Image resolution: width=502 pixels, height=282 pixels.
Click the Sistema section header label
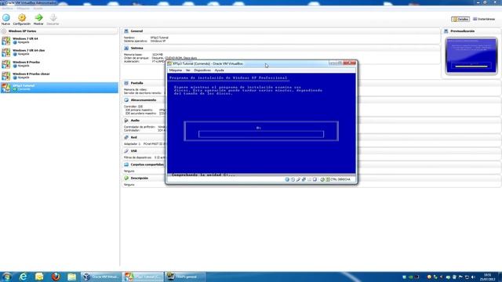(x=137, y=48)
